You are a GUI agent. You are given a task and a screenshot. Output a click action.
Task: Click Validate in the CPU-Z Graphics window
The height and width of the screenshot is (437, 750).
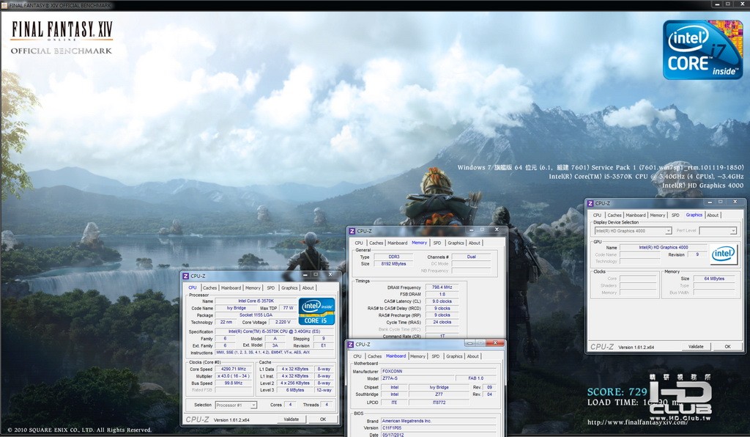[x=696, y=347]
